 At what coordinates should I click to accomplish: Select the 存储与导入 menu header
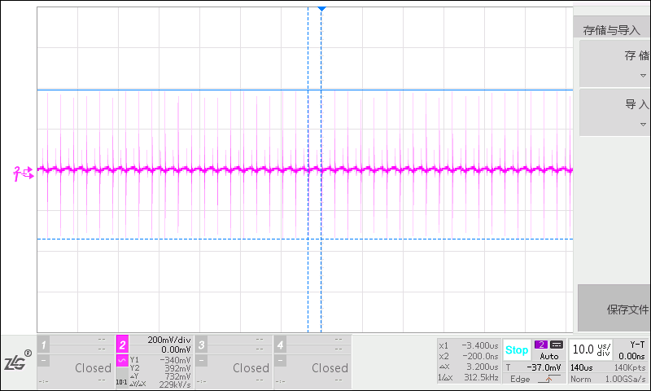(x=612, y=30)
